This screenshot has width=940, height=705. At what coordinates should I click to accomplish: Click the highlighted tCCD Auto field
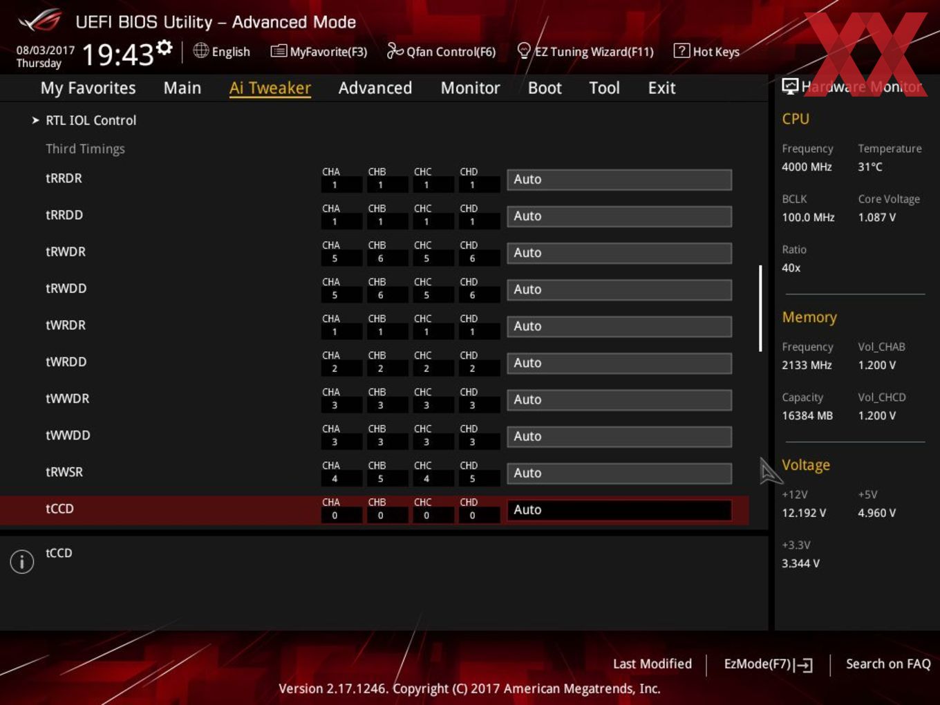619,509
